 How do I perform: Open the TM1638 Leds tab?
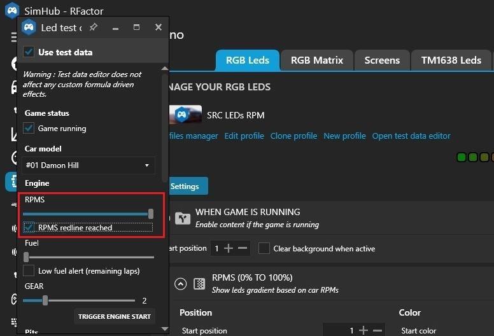[451, 60]
